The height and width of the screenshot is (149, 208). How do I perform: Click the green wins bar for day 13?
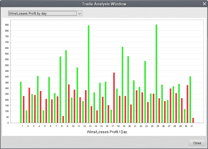point(89,74)
